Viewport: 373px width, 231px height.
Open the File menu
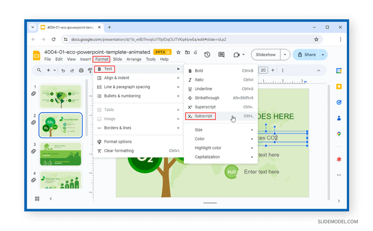point(48,59)
